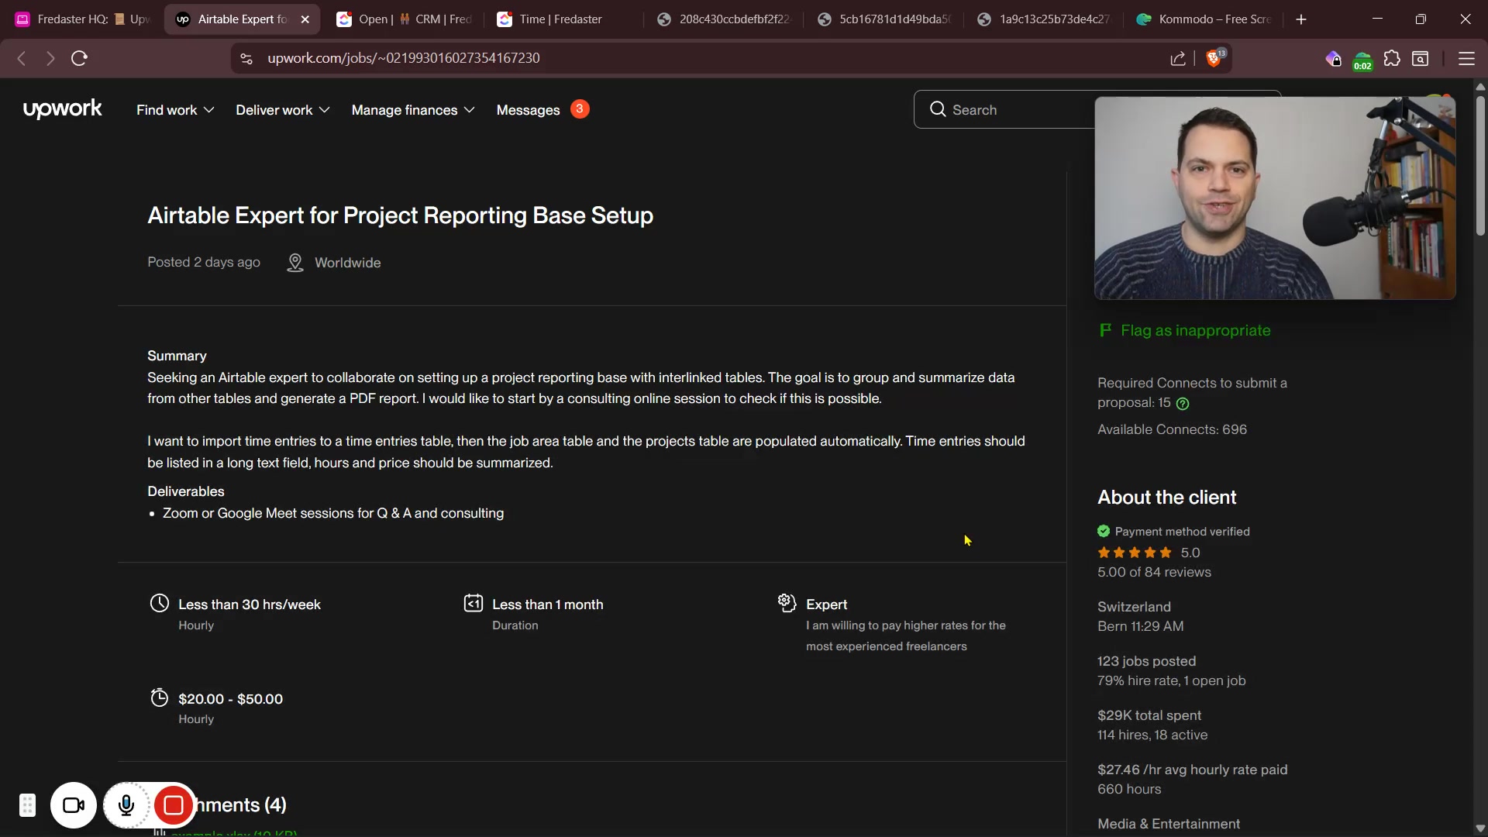This screenshot has height=837, width=1488.
Task: Reload the current page
Action: (x=79, y=58)
